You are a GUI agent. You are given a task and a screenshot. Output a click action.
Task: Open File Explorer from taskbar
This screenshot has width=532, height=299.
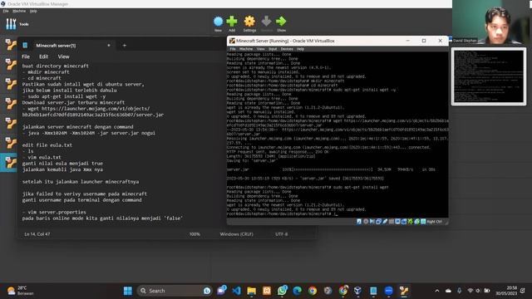click(251, 291)
